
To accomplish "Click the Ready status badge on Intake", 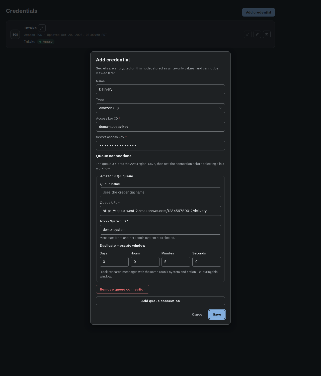I will coord(46,42).
